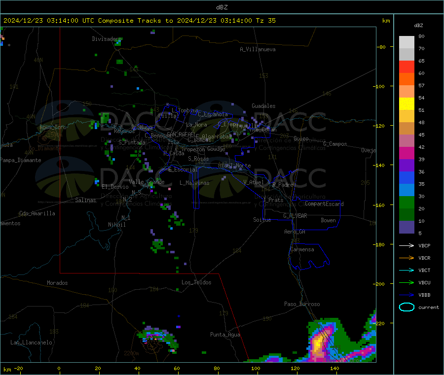The image size is (444, 375).
Task: Click the green VBCU arrow in legend
Action: [407, 282]
